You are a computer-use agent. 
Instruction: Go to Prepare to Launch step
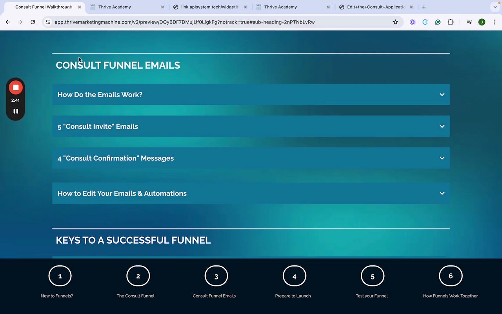tap(293, 296)
